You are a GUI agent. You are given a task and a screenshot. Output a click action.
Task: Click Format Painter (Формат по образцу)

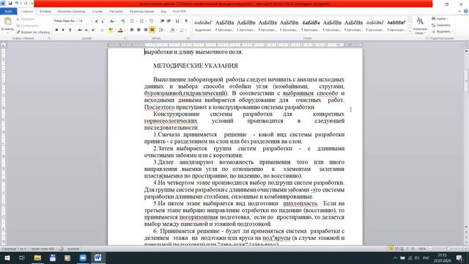click(x=33, y=32)
